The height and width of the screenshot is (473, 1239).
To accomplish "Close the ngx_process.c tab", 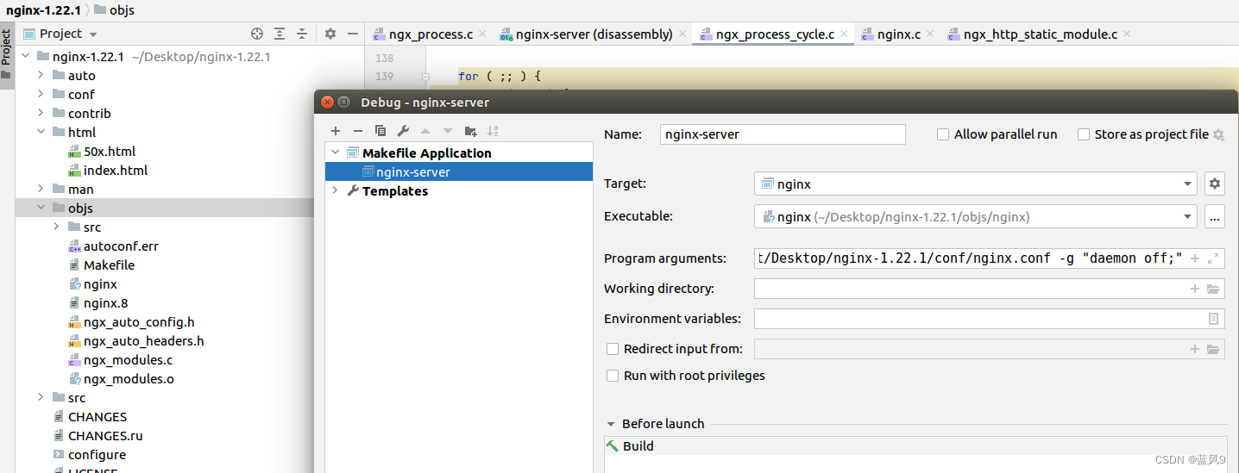I will [x=482, y=34].
